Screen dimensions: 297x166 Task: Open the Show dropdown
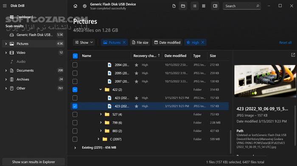(84, 42)
